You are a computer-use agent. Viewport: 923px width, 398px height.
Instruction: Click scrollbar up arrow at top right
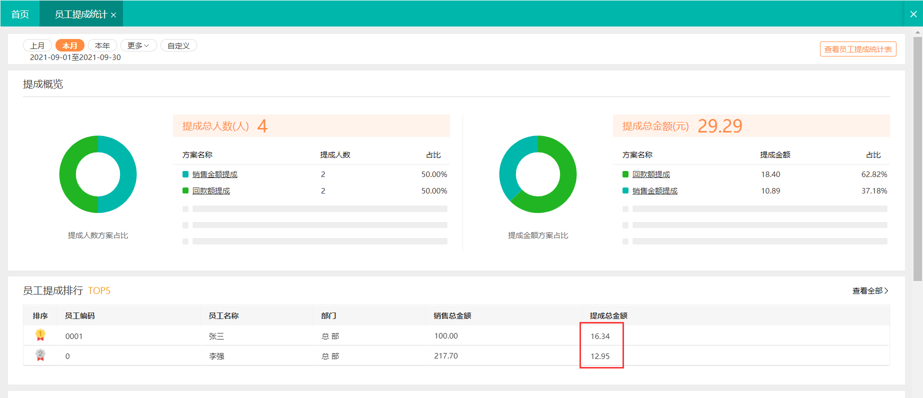click(917, 32)
